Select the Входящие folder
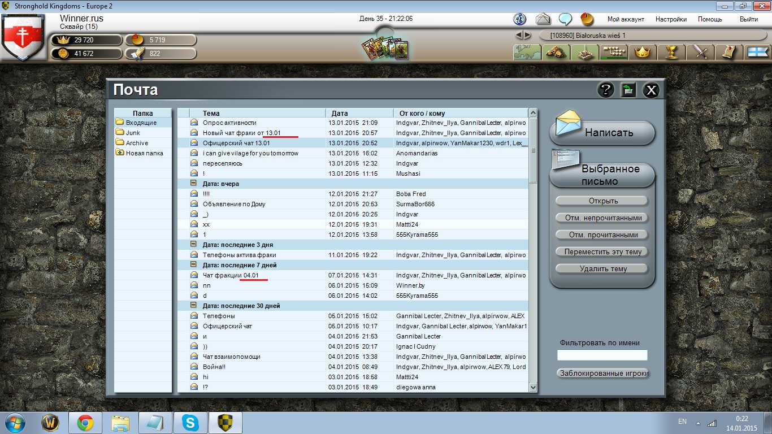 (143, 123)
